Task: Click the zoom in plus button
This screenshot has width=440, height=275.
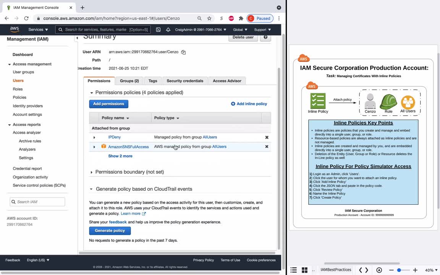Action: (415, 270)
